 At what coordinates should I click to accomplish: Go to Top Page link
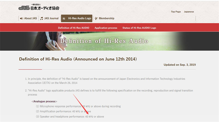[x=176, y=12]
